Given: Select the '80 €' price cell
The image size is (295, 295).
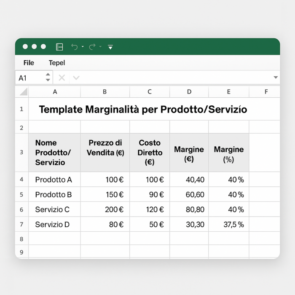Looking at the screenshot, I should 105,224.
